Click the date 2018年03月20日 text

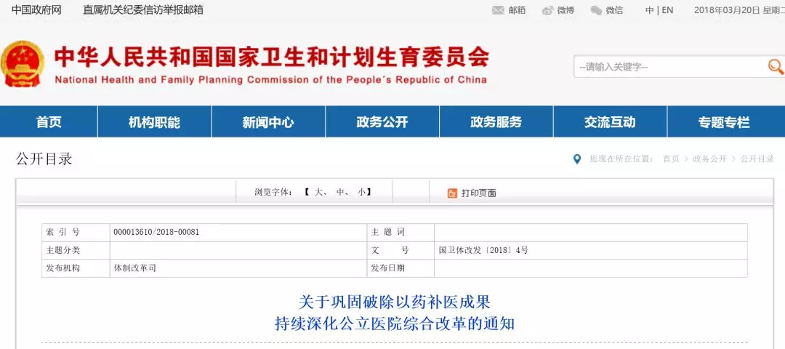tap(726, 10)
